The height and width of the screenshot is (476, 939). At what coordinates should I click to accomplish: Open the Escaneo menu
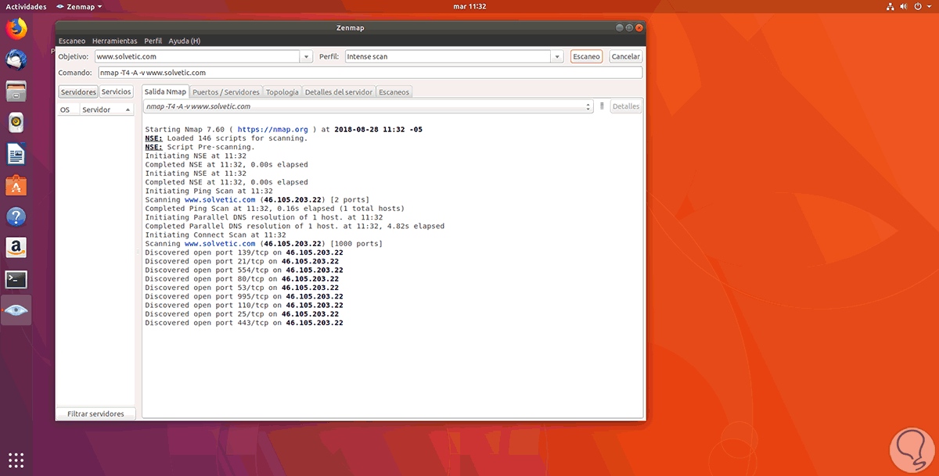point(72,41)
